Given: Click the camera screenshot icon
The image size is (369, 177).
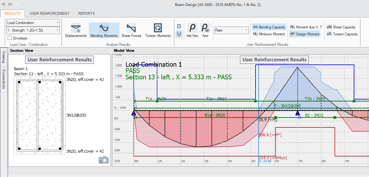Looking at the screenshot, I should [104, 160].
